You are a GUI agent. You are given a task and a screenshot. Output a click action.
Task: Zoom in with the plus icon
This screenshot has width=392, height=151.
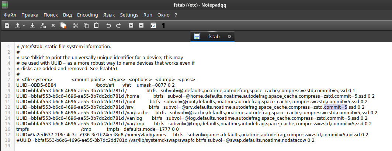click(x=131, y=25)
